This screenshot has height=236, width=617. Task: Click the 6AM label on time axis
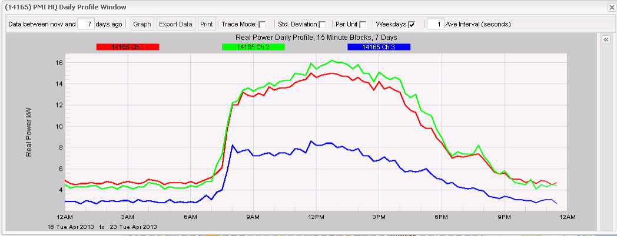click(190, 217)
